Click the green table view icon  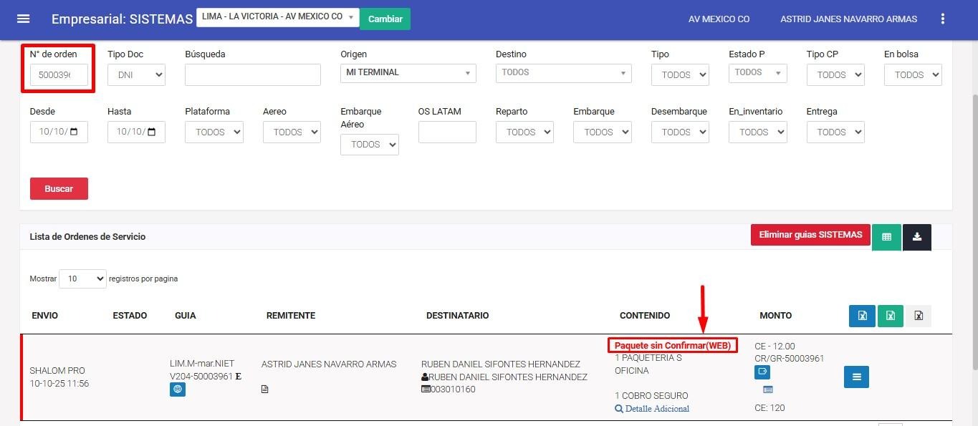pyautogui.click(x=886, y=237)
